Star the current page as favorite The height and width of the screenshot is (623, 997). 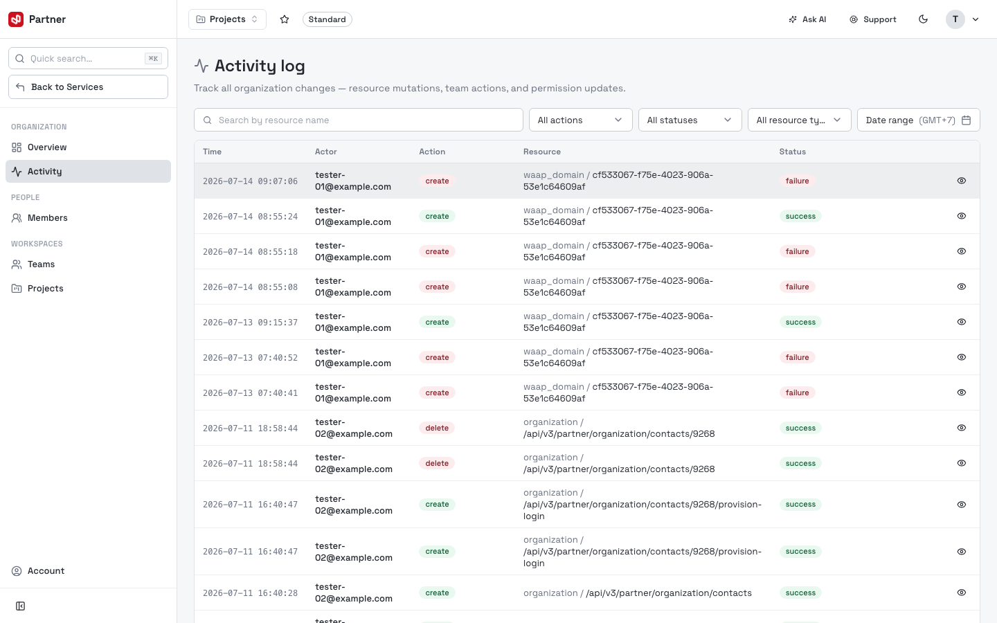(285, 19)
